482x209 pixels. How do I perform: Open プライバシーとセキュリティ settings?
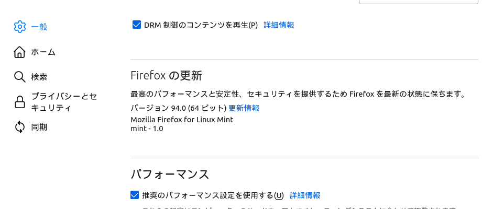[x=64, y=102]
